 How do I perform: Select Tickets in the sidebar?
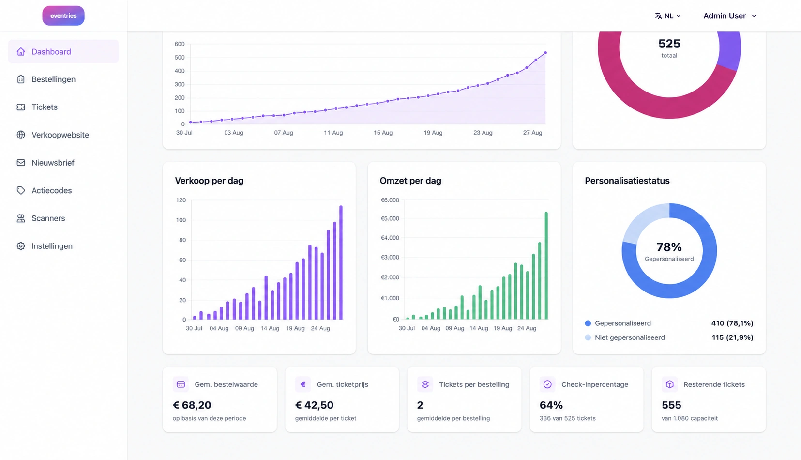coord(63,107)
